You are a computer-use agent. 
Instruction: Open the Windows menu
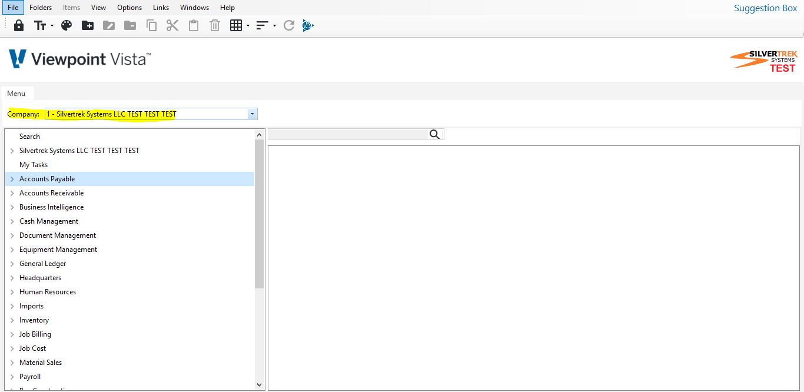point(194,8)
